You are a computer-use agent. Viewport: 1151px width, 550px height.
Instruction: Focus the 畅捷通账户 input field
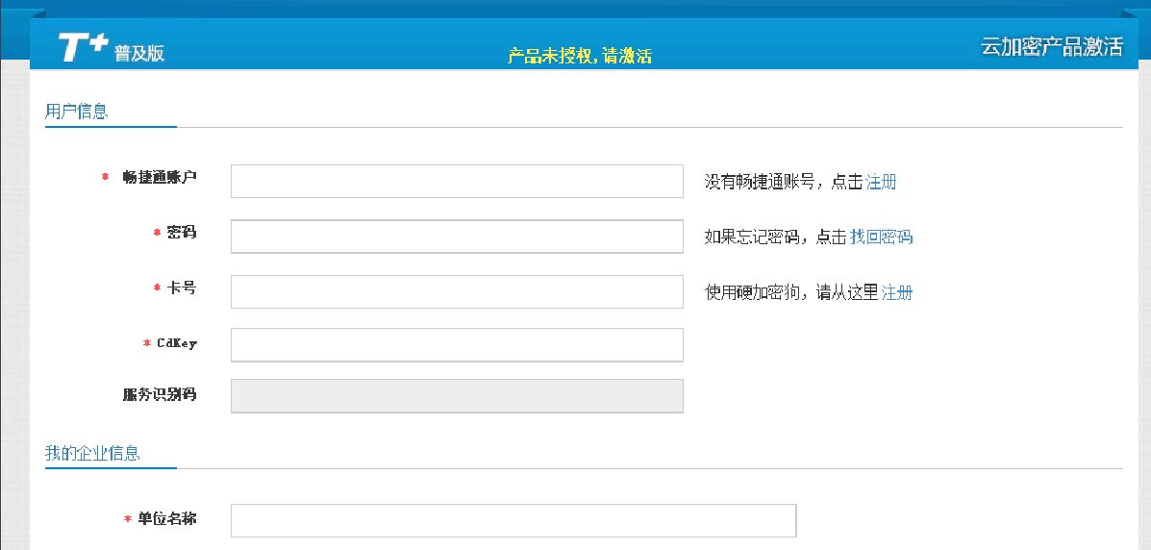(457, 181)
